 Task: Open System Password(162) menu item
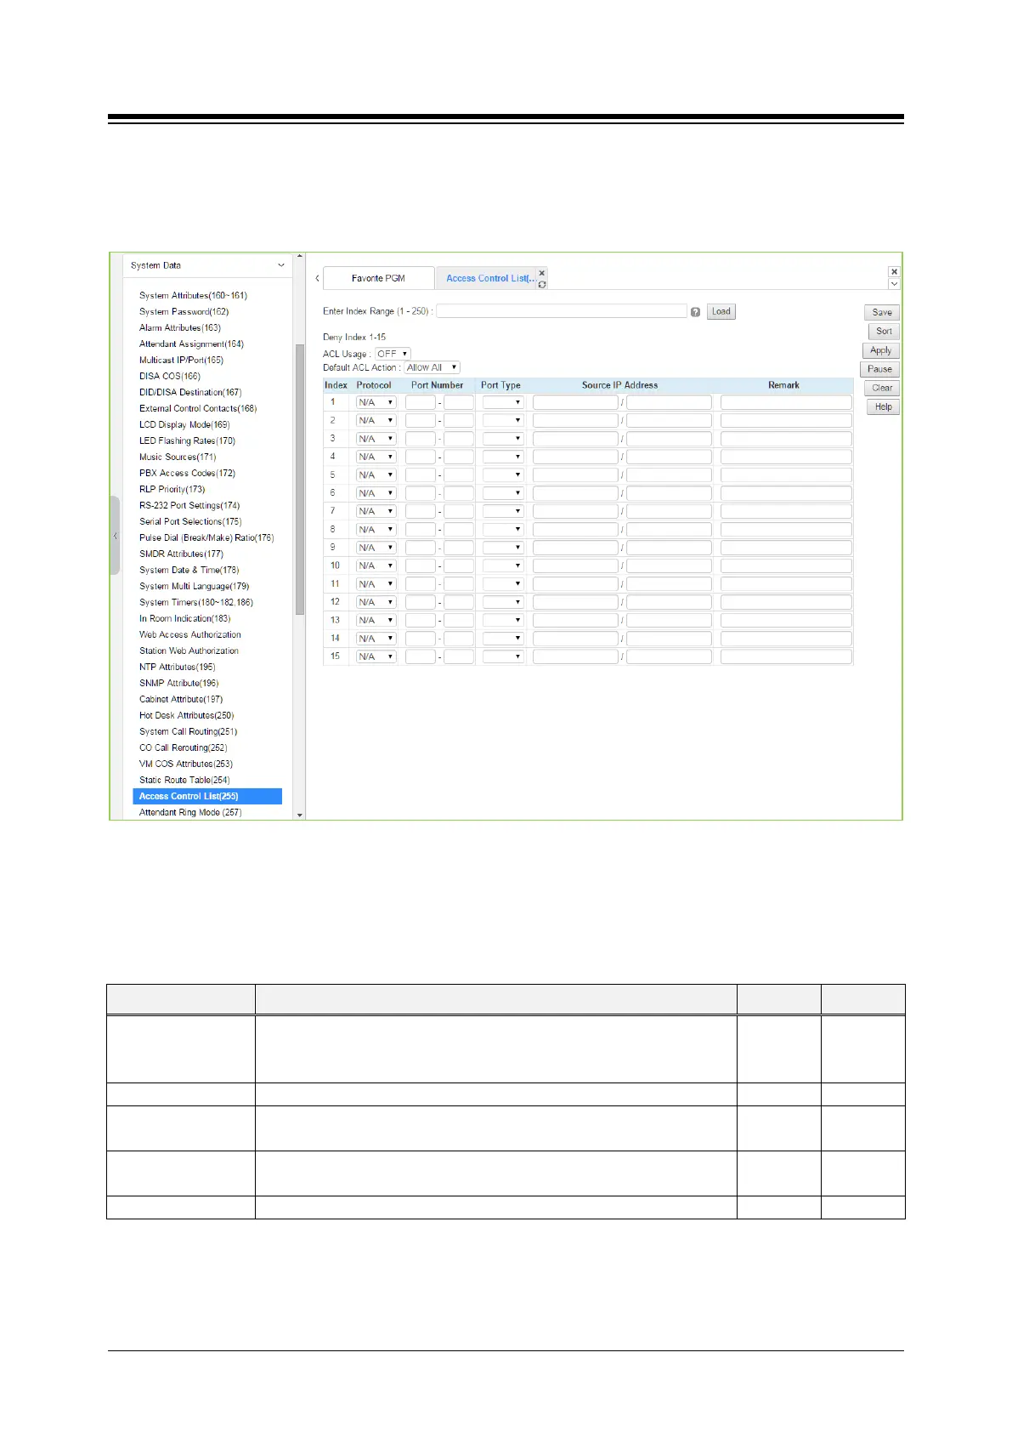[184, 311]
